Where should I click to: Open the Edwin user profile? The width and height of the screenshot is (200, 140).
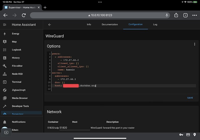(15, 130)
